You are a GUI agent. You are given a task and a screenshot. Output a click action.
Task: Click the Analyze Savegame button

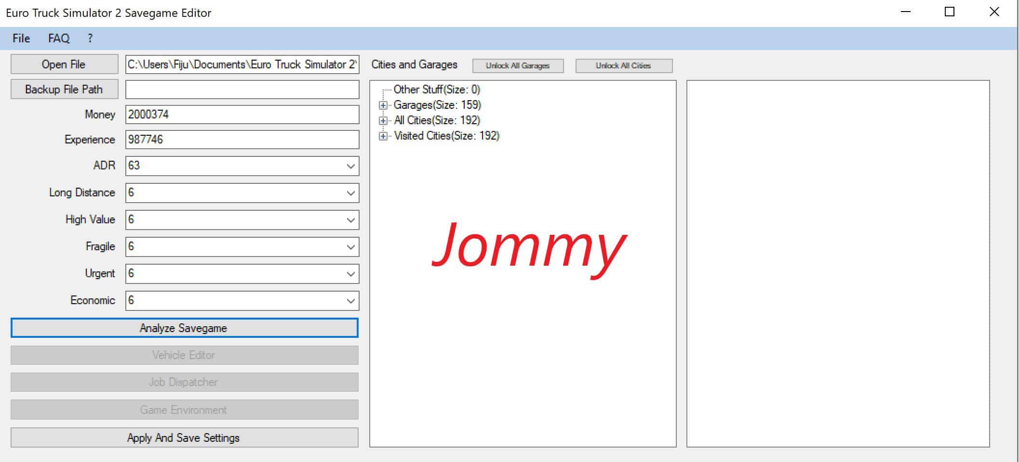pos(184,328)
